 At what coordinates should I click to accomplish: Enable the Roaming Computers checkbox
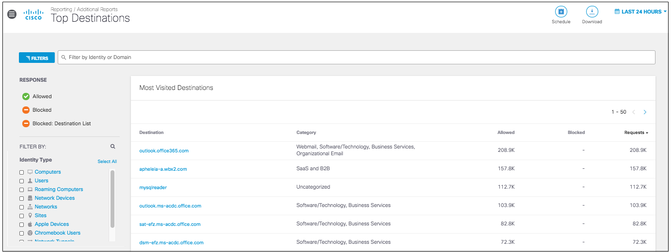(x=21, y=190)
